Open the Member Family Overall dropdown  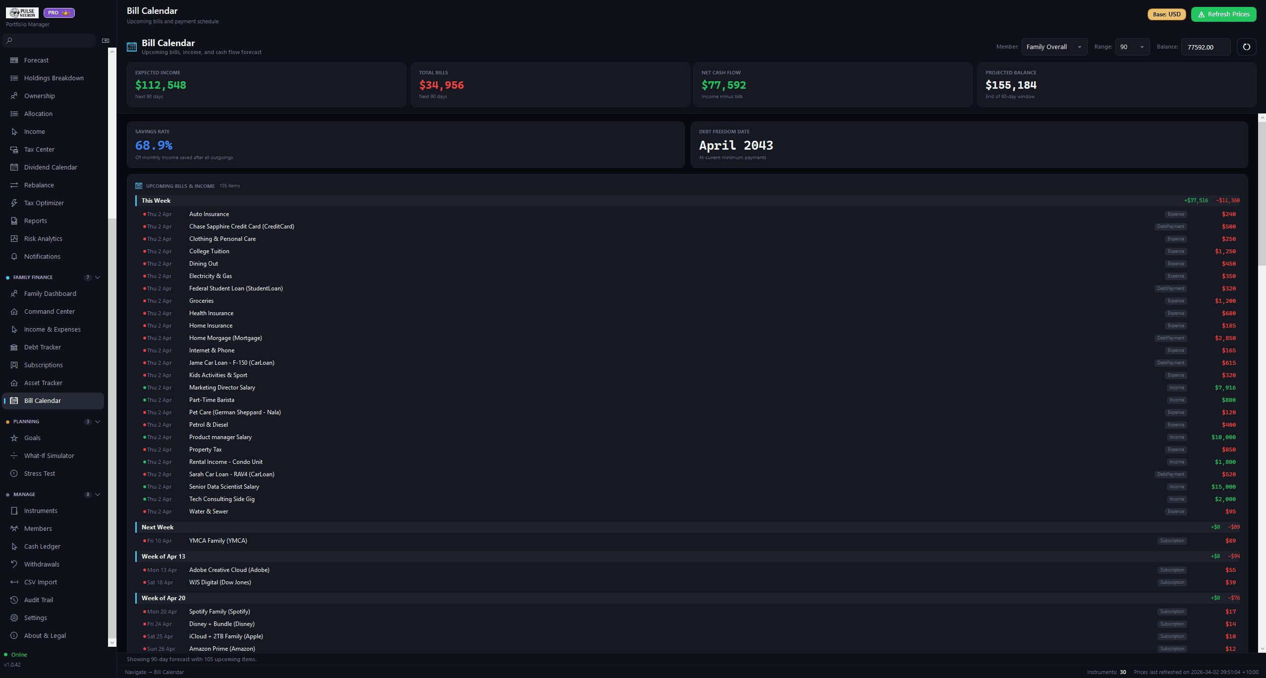click(x=1053, y=47)
